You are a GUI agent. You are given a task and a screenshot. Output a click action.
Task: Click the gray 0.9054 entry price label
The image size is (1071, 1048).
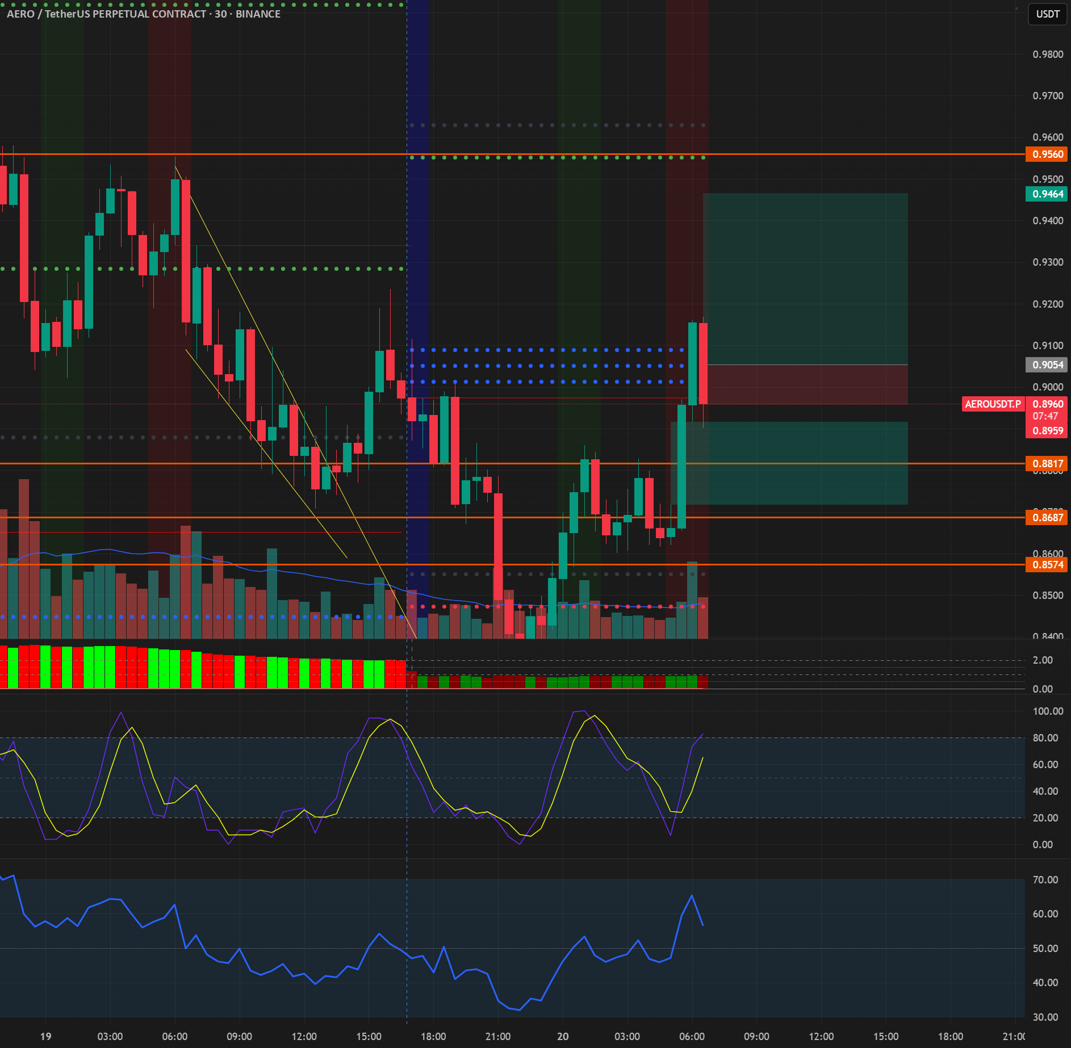click(x=1047, y=365)
